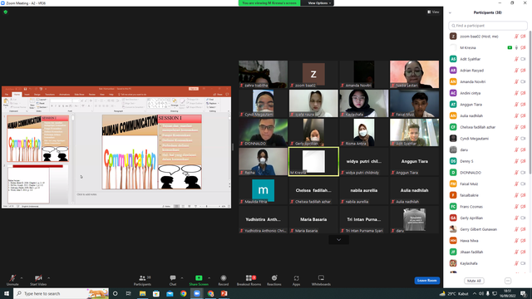Select Gerry Gilbert Gunawan in participants list

point(488,229)
